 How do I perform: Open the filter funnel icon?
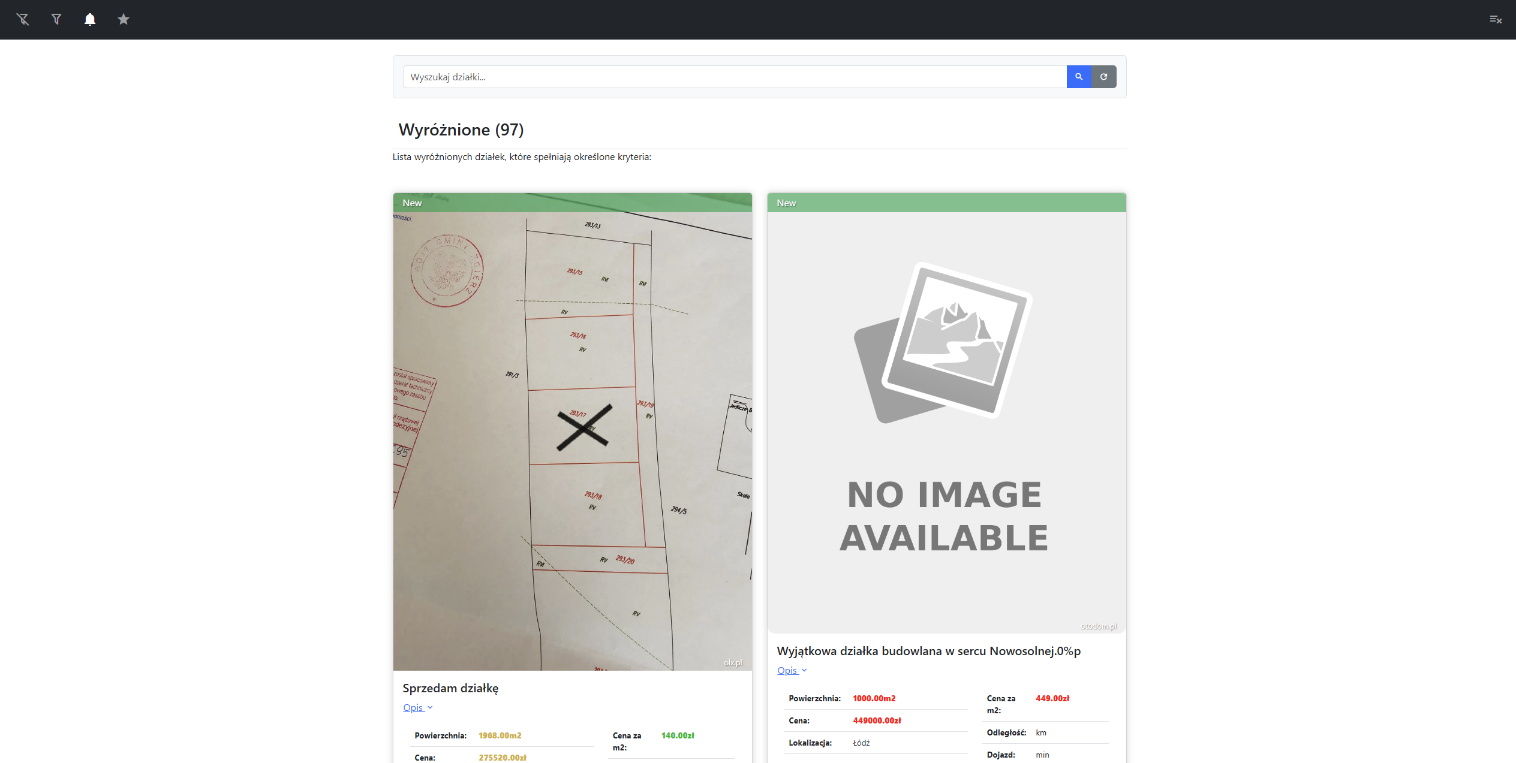56,19
